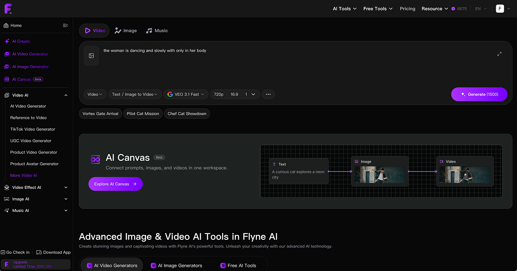Click the Image thumbnail in canvas preview
This screenshot has height=271, width=517.
[x=380, y=174]
